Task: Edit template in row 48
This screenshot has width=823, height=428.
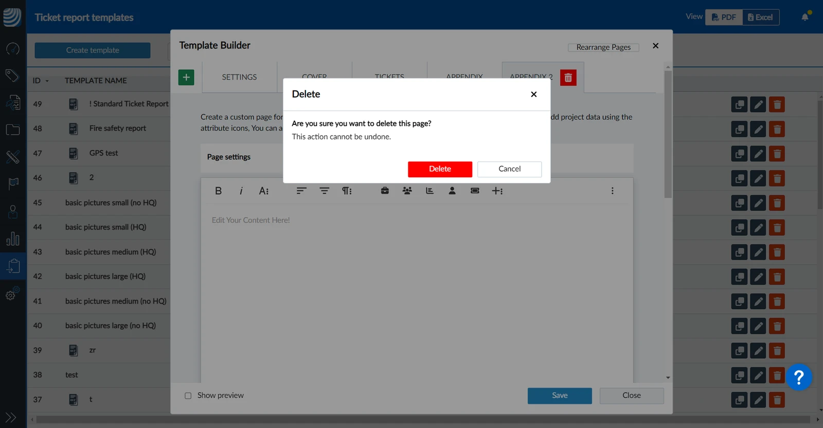Action: click(x=758, y=129)
